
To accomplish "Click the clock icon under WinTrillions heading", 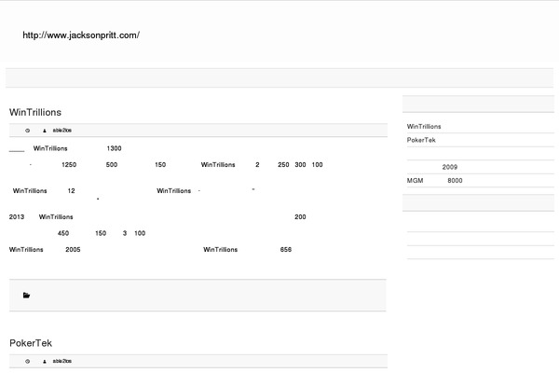I will tap(27, 131).
